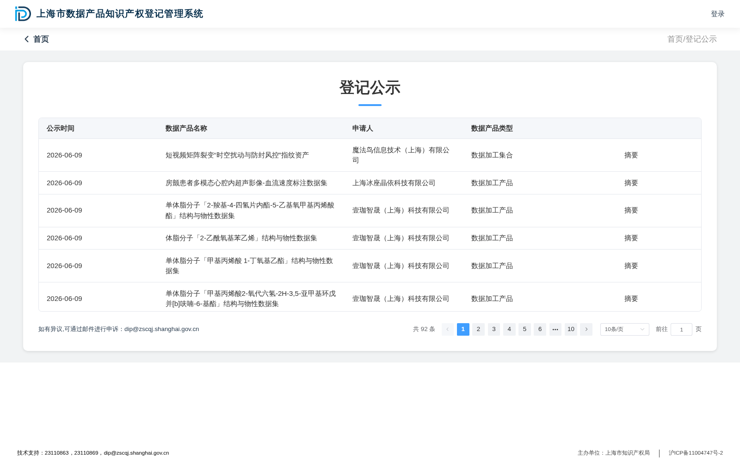Go to next page arrow
The width and height of the screenshot is (740, 463).
pyautogui.click(x=586, y=329)
